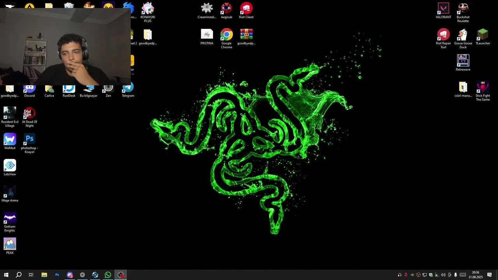Open the NVIDIA tray icon

click(x=412, y=275)
